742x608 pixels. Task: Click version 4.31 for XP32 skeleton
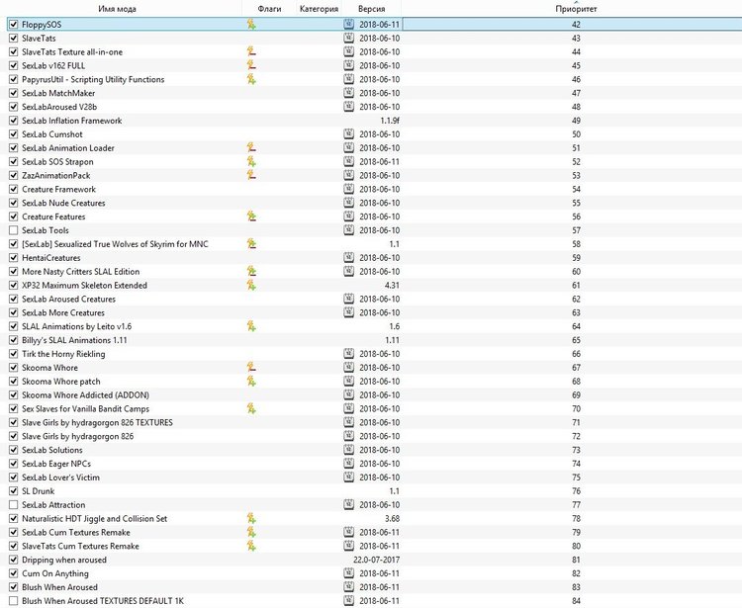[392, 285]
